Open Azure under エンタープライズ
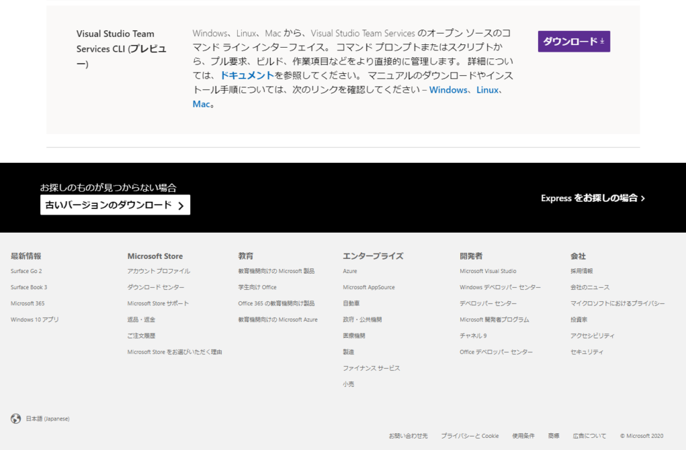Image resolution: width=686 pixels, height=450 pixels. pyautogui.click(x=350, y=271)
